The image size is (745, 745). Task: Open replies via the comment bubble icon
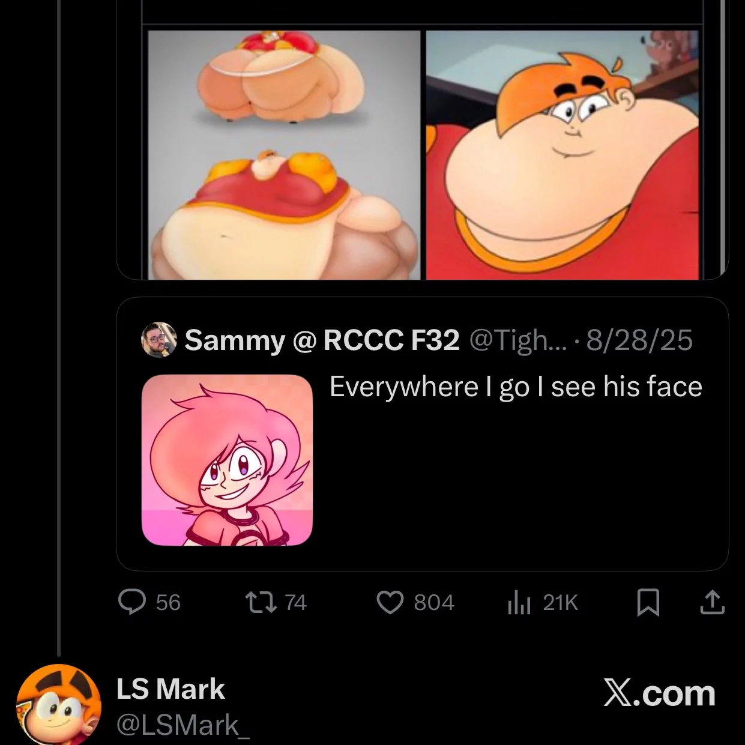(x=131, y=602)
